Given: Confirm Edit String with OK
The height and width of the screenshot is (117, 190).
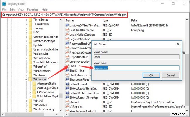Looking at the screenshot, I should [x=151, y=75].
